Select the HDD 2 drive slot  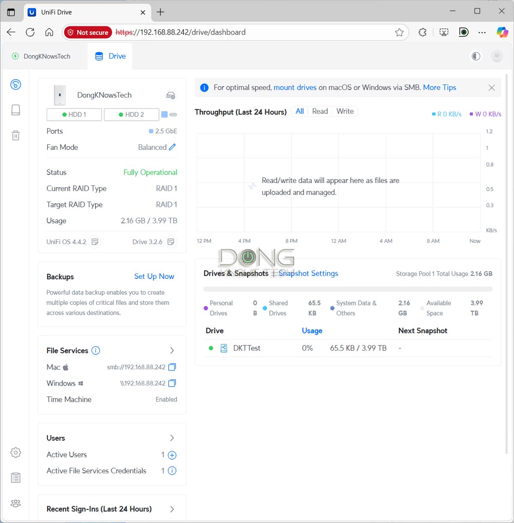coord(131,114)
